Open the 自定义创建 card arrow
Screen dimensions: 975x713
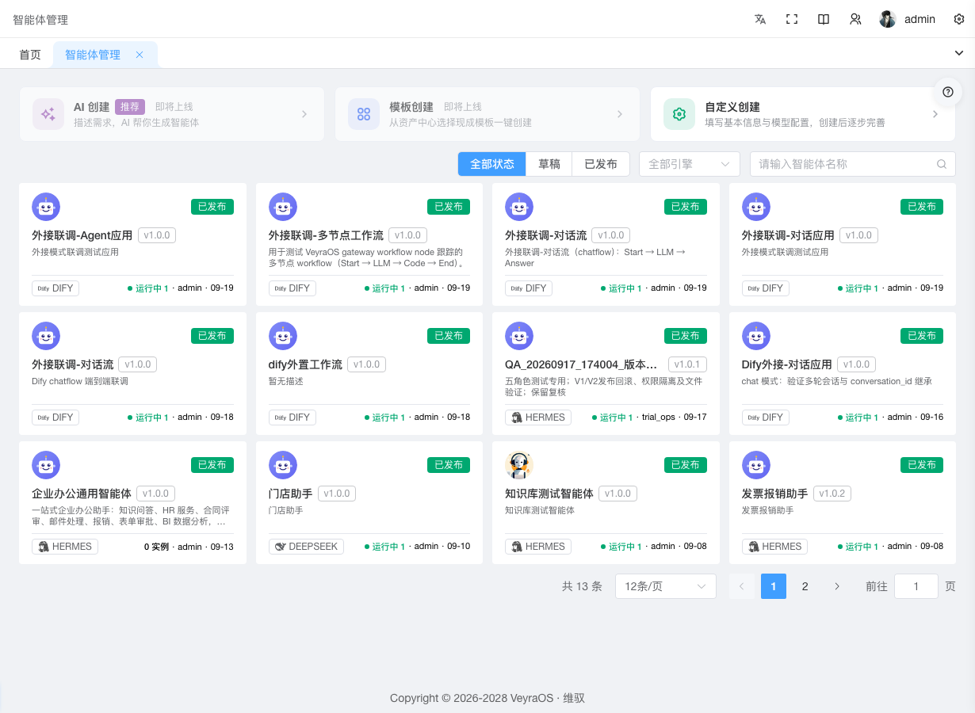tap(935, 114)
